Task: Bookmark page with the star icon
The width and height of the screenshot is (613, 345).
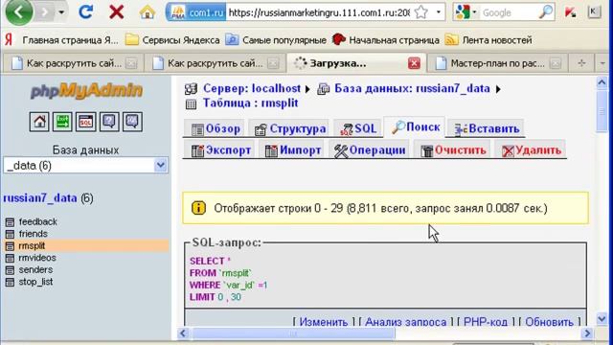Action: coord(420,12)
